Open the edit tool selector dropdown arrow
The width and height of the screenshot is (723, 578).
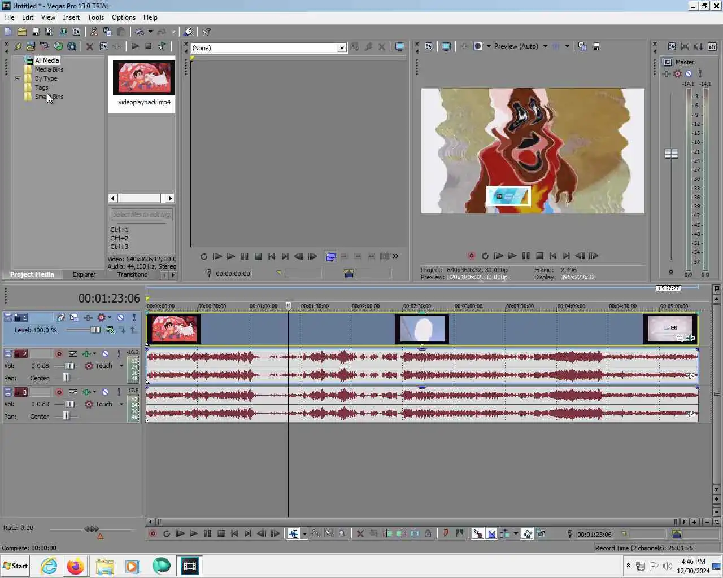[x=304, y=533]
